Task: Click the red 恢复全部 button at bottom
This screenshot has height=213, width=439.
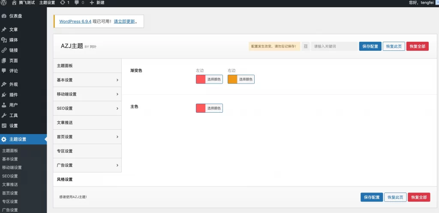Action: pos(419,197)
